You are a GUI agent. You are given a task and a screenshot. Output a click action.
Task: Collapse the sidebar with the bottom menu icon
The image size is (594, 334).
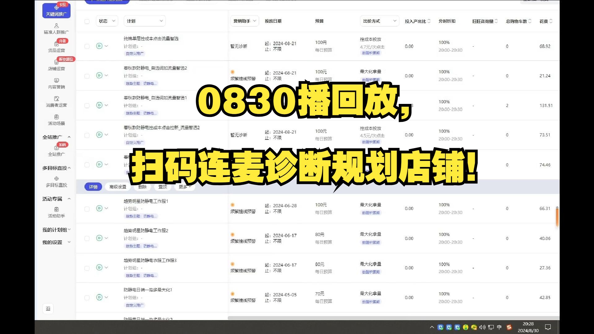48,309
